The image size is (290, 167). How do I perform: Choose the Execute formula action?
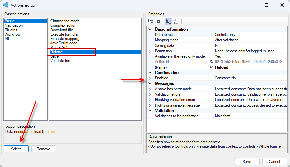pyautogui.click(x=64, y=34)
